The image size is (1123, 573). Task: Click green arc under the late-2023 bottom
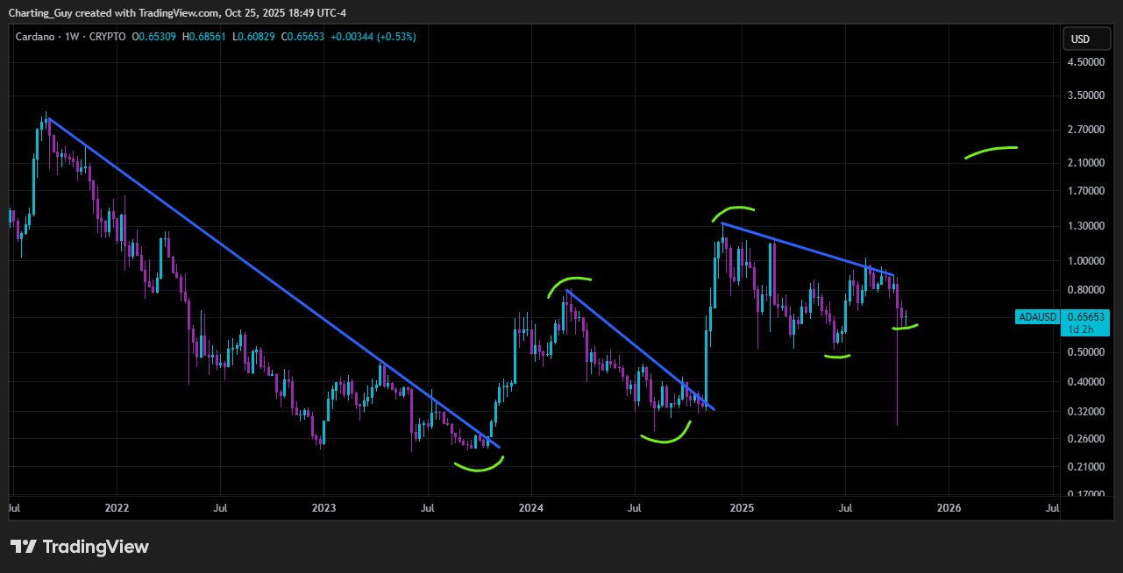coord(480,466)
